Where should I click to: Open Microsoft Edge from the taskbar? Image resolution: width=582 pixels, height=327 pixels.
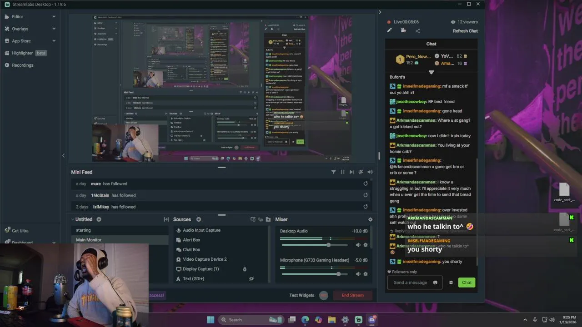(305, 320)
